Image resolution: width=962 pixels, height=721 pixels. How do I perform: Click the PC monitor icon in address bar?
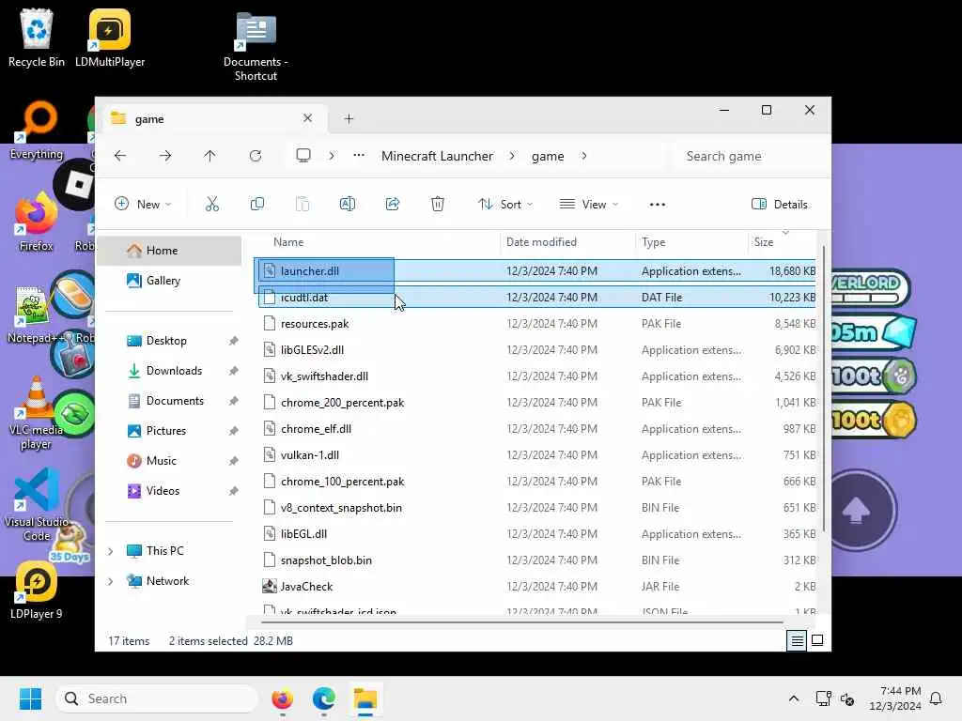pyautogui.click(x=303, y=156)
